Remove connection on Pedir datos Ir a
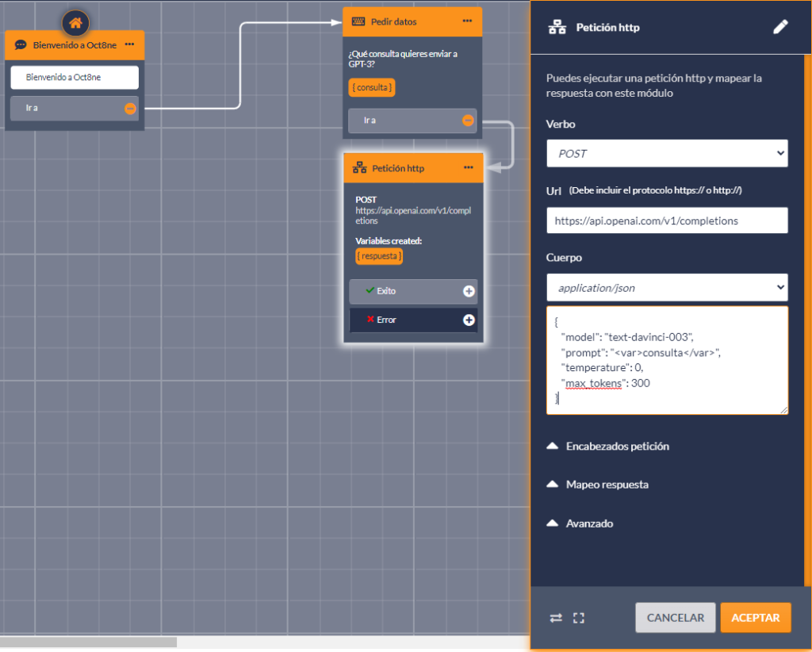This screenshot has width=812, height=652. pos(468,121)
